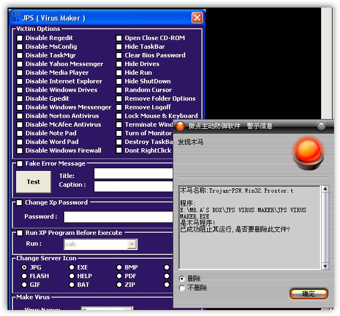340x316 pixels.
Task: Choose BMP server icon
Action: tap(119, 267)
